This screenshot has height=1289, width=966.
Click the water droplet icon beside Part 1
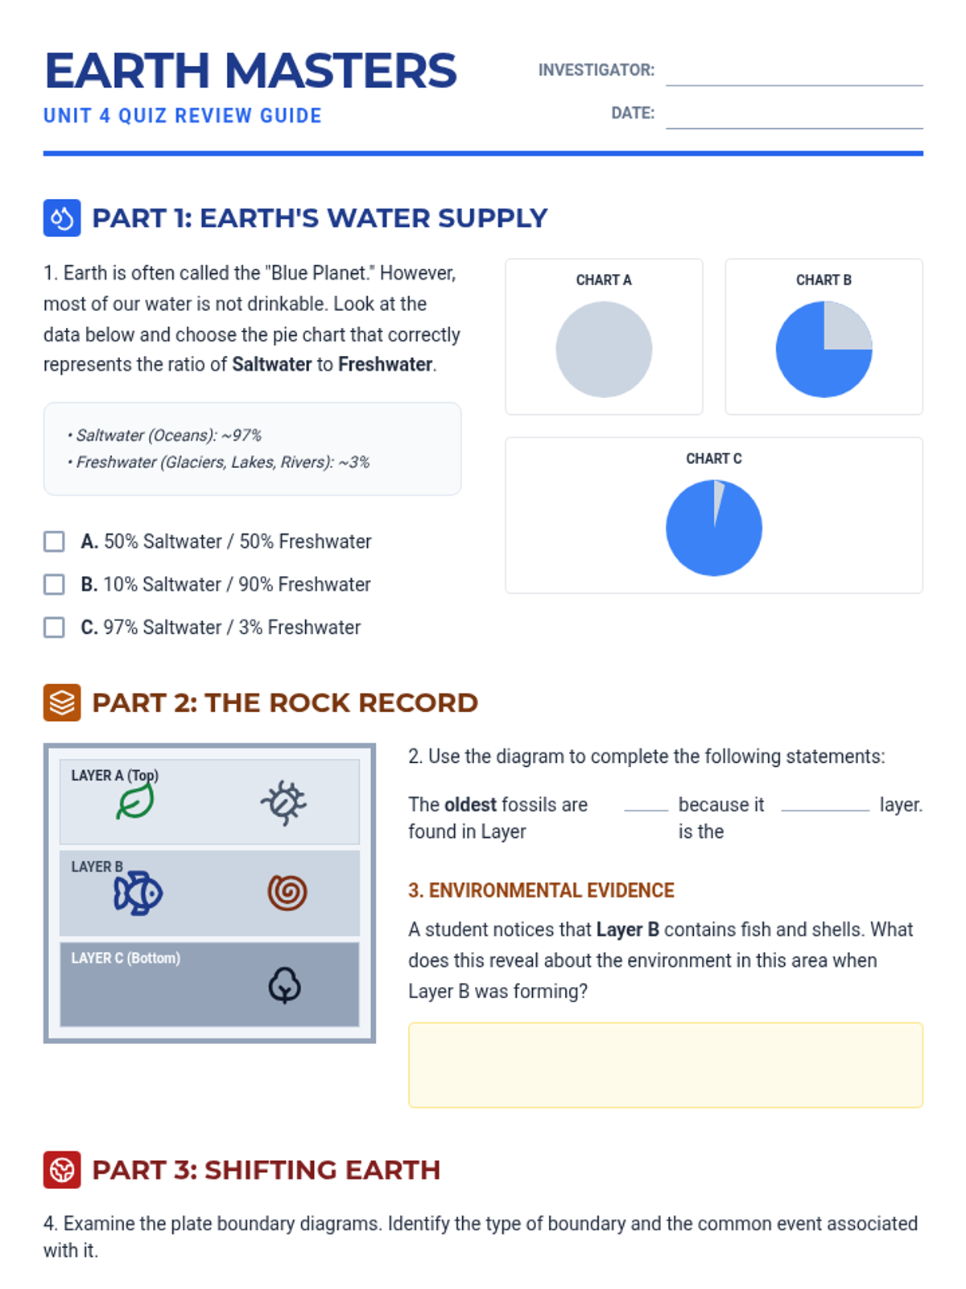coord(62,218)
